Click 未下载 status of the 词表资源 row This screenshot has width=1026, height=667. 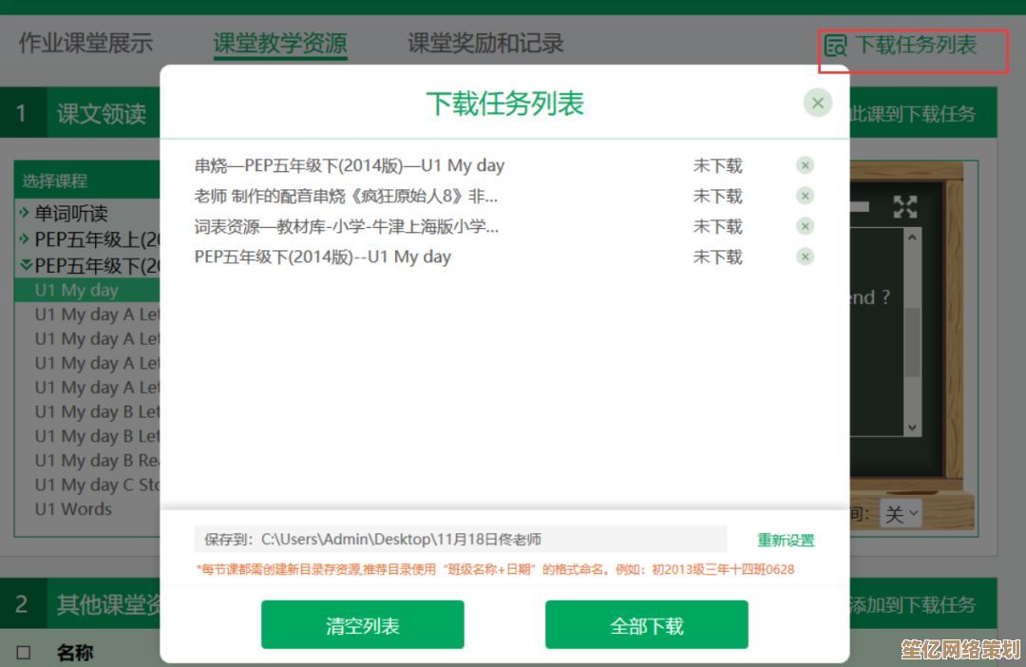click(x=718, y=226)
